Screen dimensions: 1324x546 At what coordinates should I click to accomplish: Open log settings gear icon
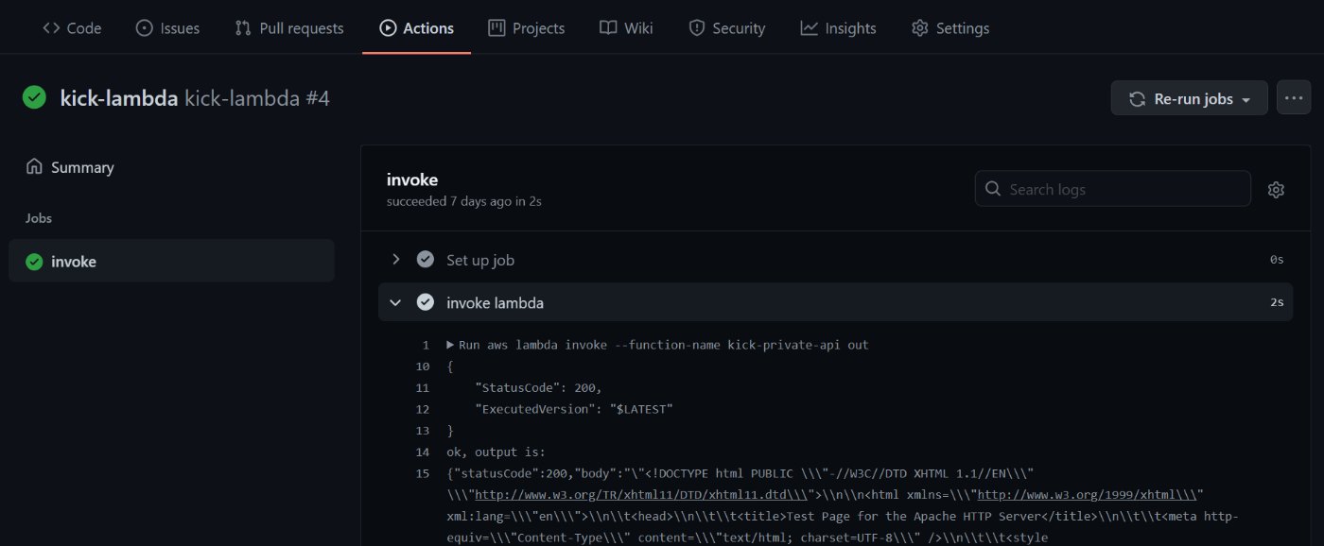pyautogui.click(x=1276, y=190)
